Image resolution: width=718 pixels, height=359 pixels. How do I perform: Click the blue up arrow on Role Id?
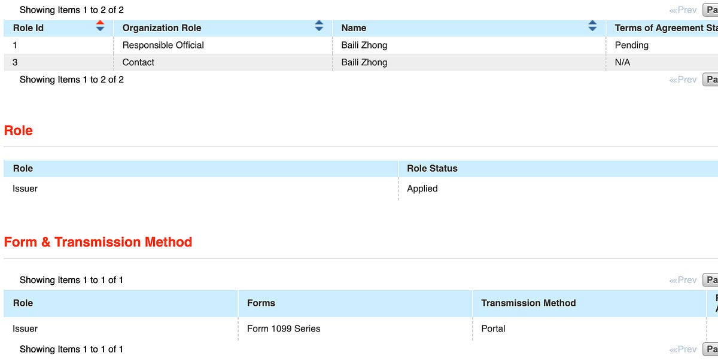point(100,29)
